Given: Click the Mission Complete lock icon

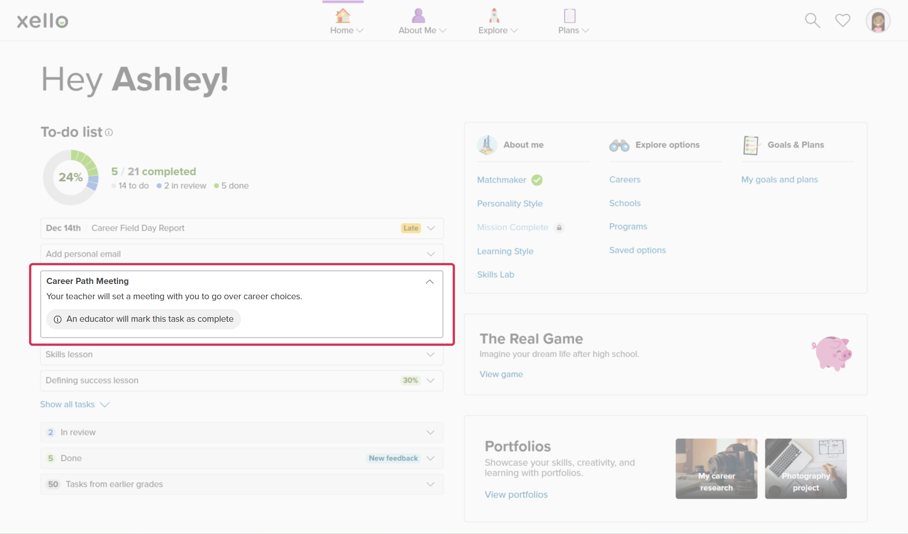Looking at the screenshot, I should click(559, 227).
